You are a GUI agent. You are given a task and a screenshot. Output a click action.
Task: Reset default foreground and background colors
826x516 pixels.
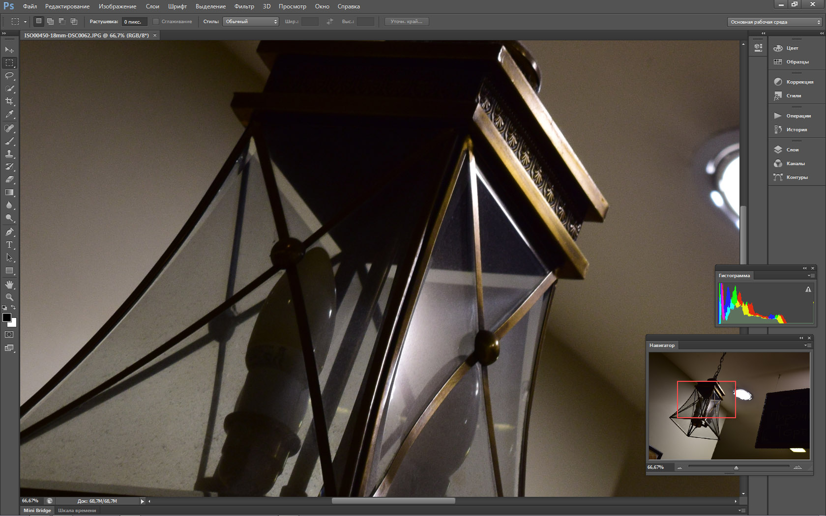coord(4,308)
